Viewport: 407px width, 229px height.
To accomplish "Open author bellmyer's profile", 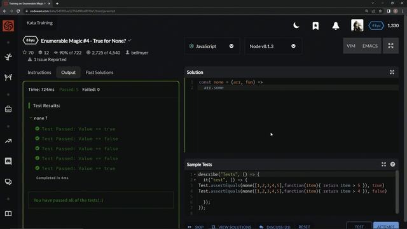I will click(137, 52).
